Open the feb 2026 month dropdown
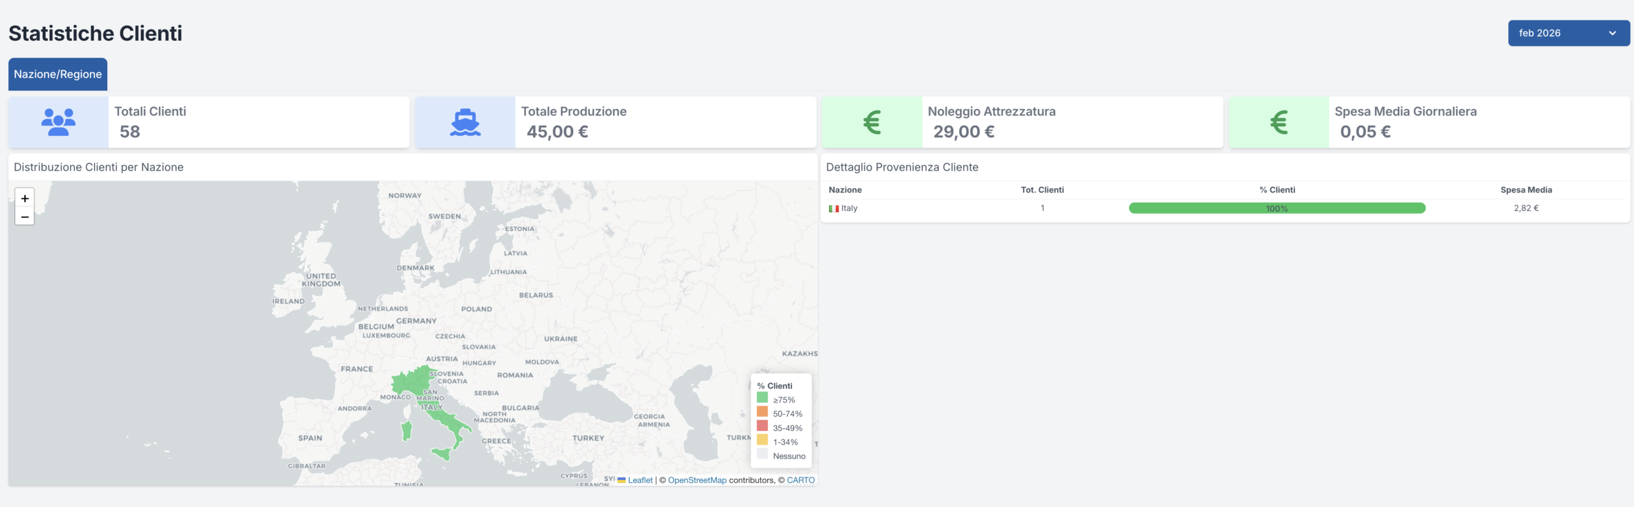The height and width of the screenshot is (507, 1634). point(1568,33)
